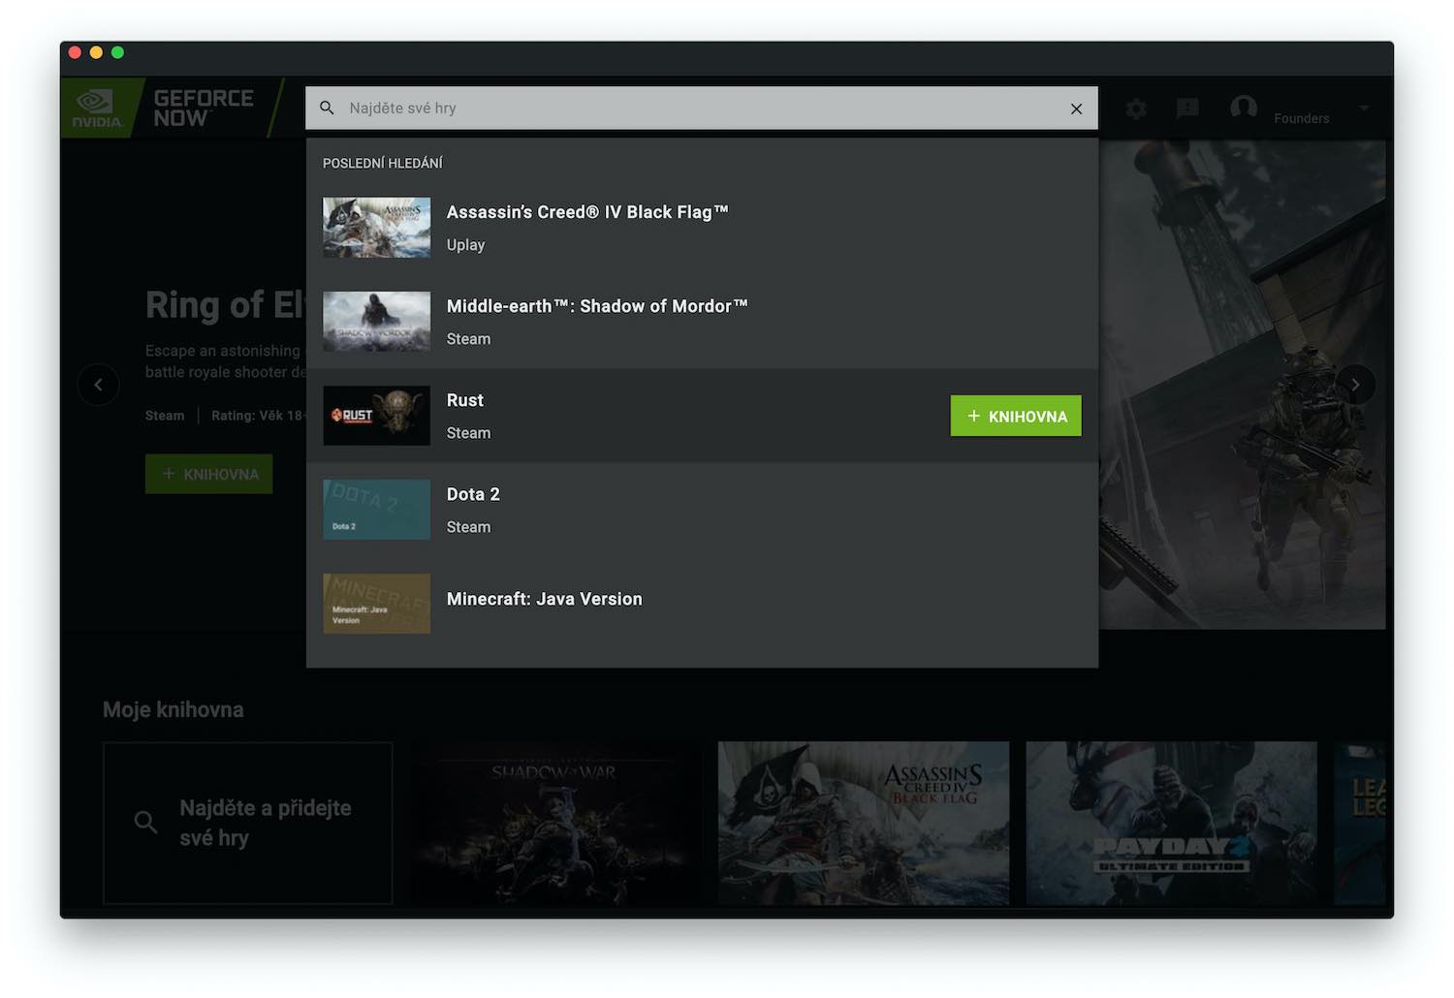Open Assassin's Creed search result thumbnail
Viewport: 1454px width, 998px height.
point(376,228)
